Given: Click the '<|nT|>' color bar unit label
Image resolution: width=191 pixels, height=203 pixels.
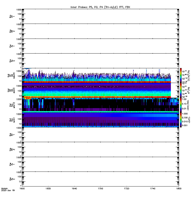Looking at the screenshot, I should coord(189,120).
